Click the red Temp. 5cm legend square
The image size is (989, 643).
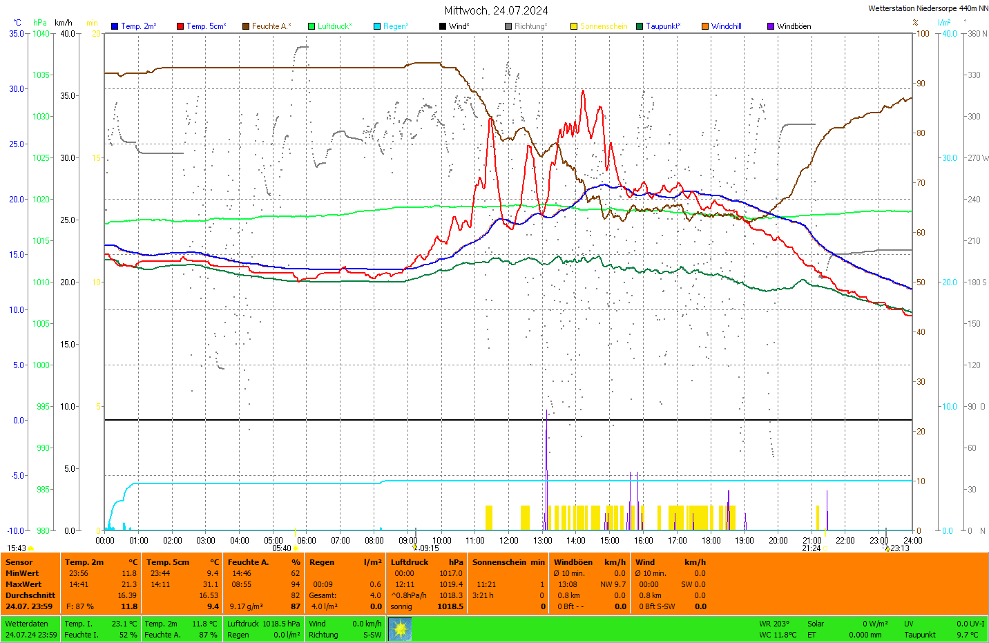pos(180,26)
